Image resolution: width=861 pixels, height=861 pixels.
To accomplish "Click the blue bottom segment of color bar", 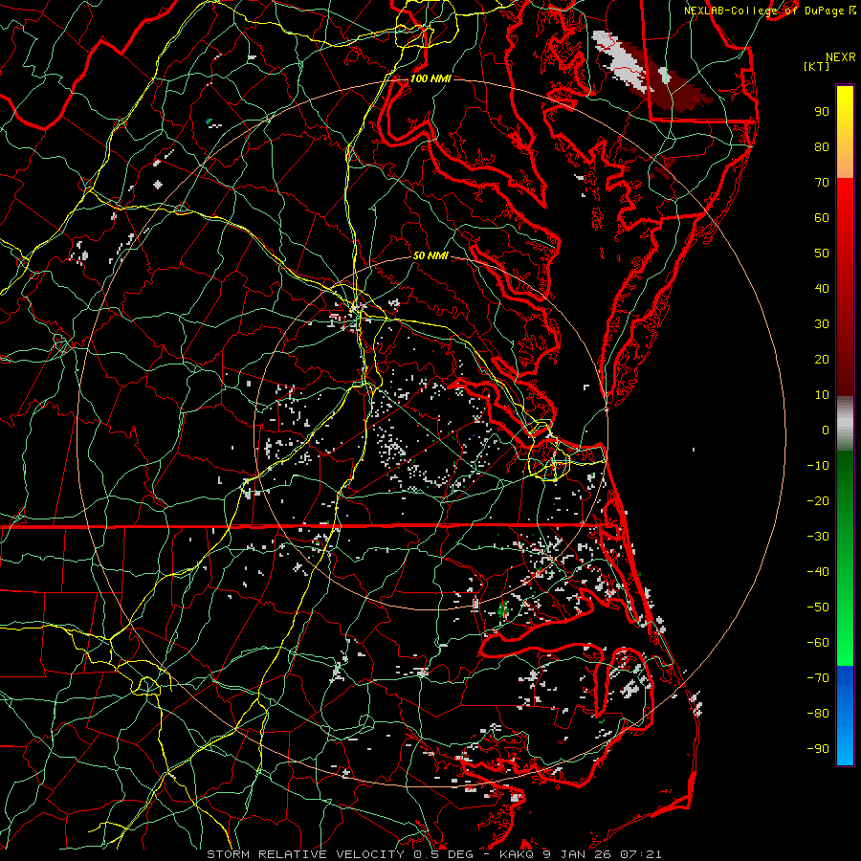I will [845, 716].
